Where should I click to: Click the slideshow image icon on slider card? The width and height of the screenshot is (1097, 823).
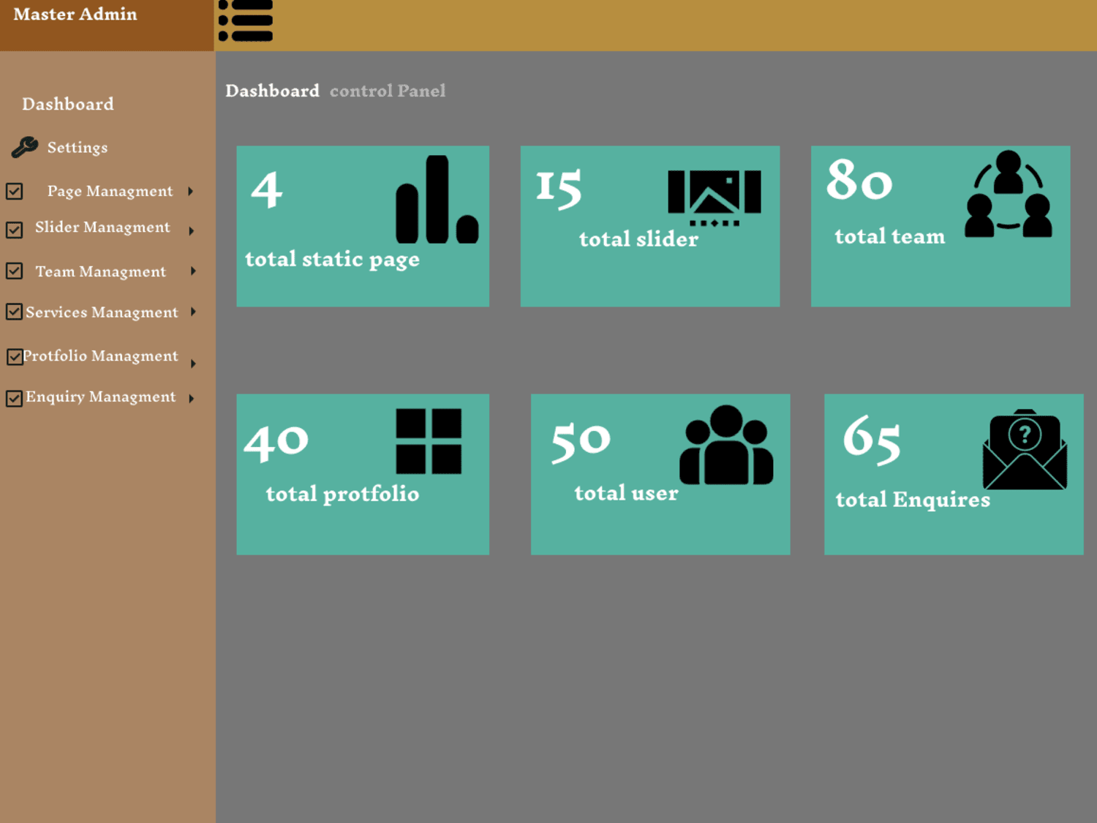[715, 198]
